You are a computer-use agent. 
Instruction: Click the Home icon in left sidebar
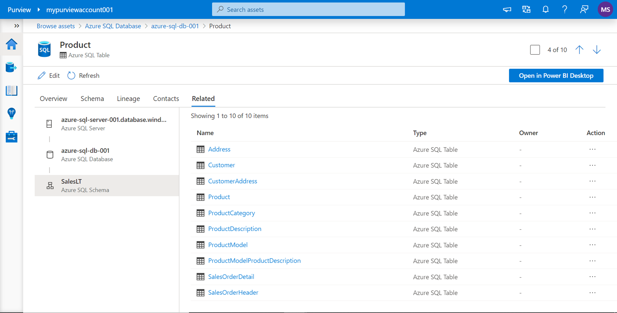(x=11, y=44)
